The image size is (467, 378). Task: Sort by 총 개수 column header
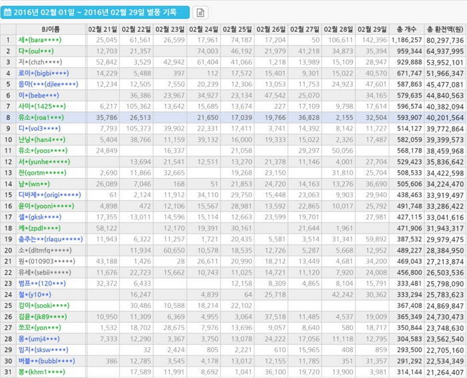point(408,29)
